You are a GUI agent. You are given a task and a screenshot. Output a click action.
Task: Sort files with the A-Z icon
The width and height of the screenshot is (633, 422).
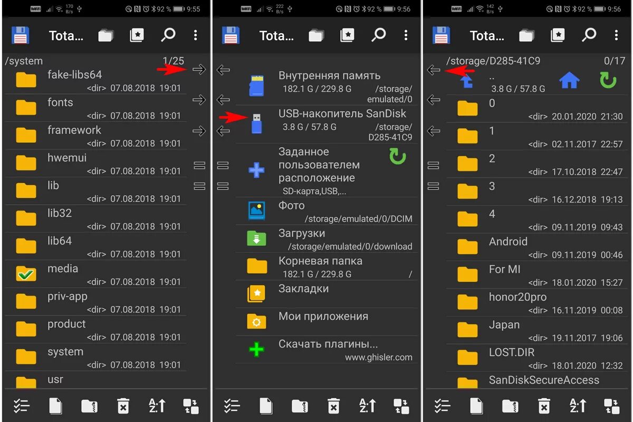point(156,406)
